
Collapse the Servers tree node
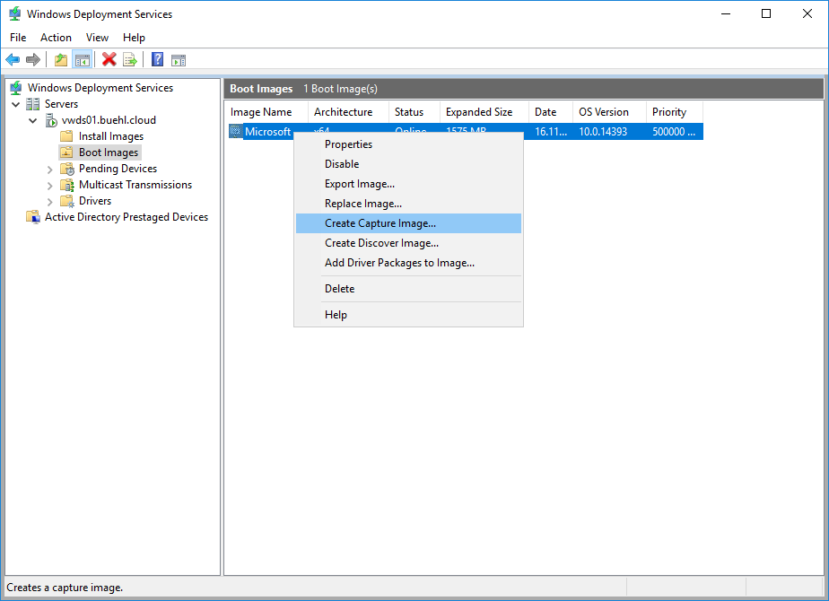(x=16, y=104)
